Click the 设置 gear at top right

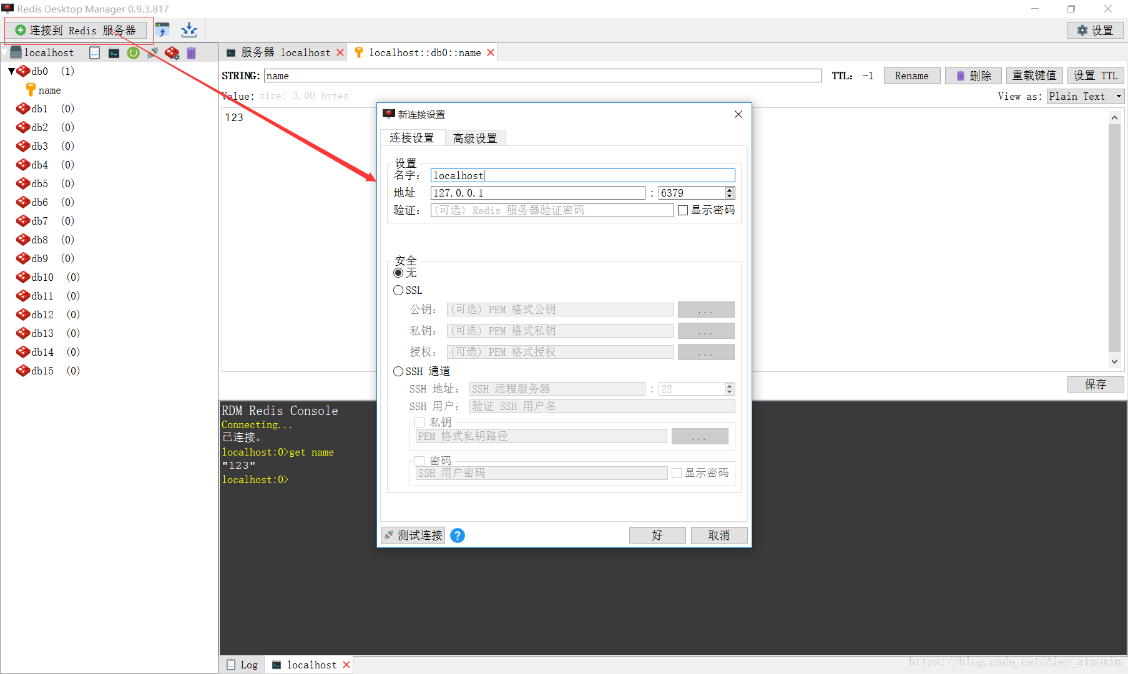point(1094,29)
